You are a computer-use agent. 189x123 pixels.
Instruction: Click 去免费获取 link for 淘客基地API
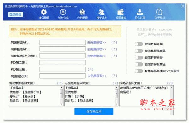coord(97,49)
